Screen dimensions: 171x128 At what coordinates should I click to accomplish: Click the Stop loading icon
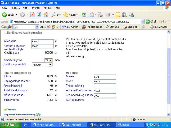pos(32,15)
